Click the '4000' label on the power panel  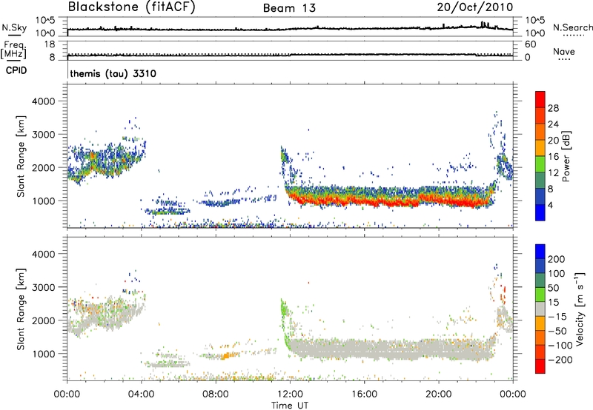[43, 101]
